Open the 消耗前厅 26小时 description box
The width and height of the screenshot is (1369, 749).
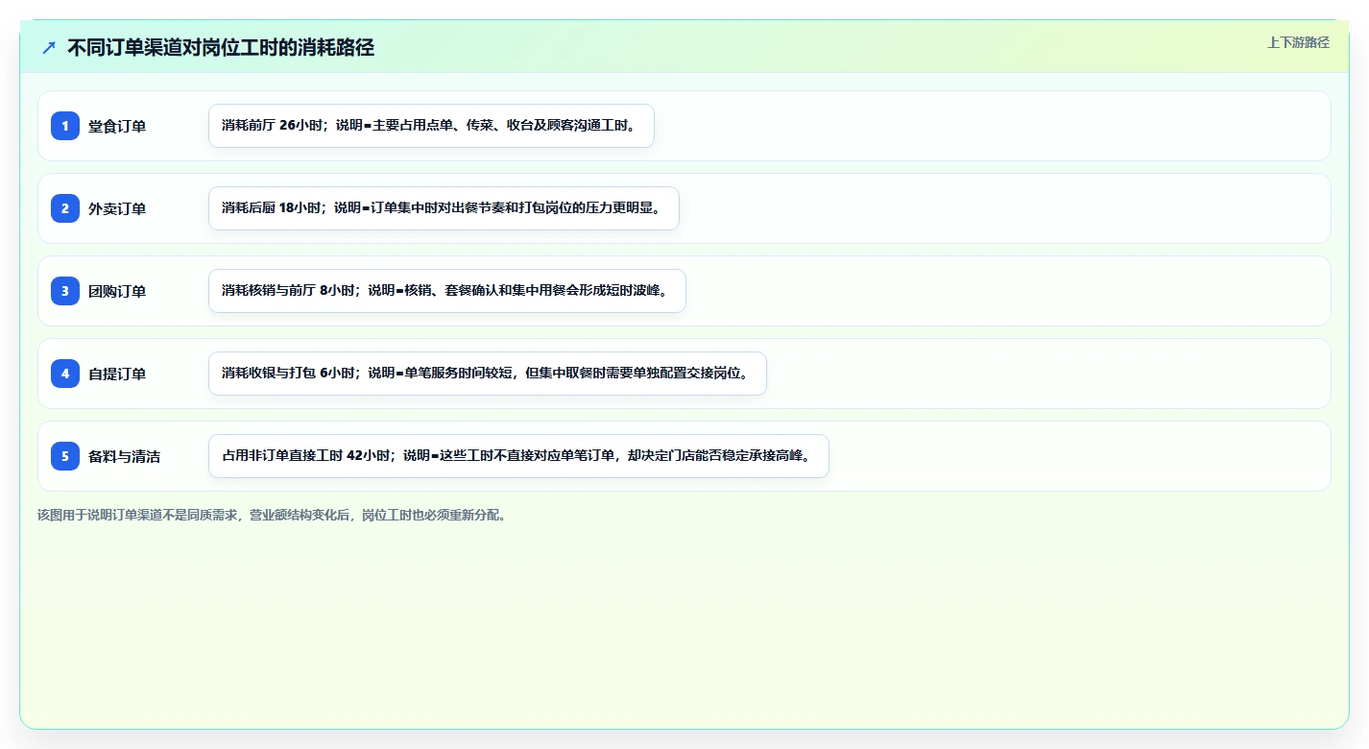click(431, 126)
